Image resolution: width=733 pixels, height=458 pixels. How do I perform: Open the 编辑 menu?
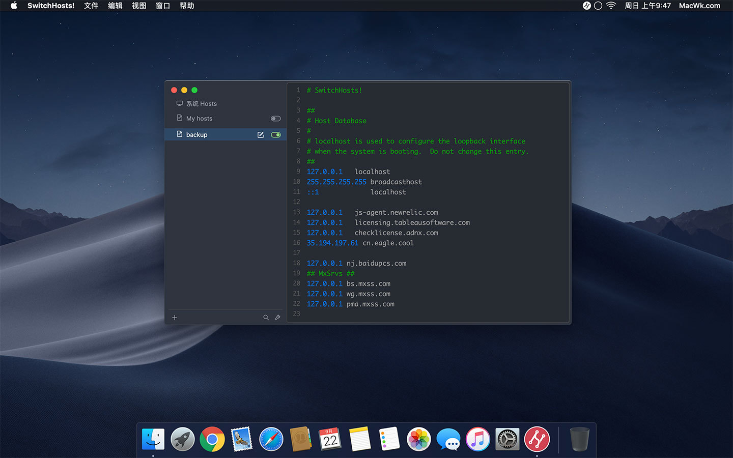(115, 6)
